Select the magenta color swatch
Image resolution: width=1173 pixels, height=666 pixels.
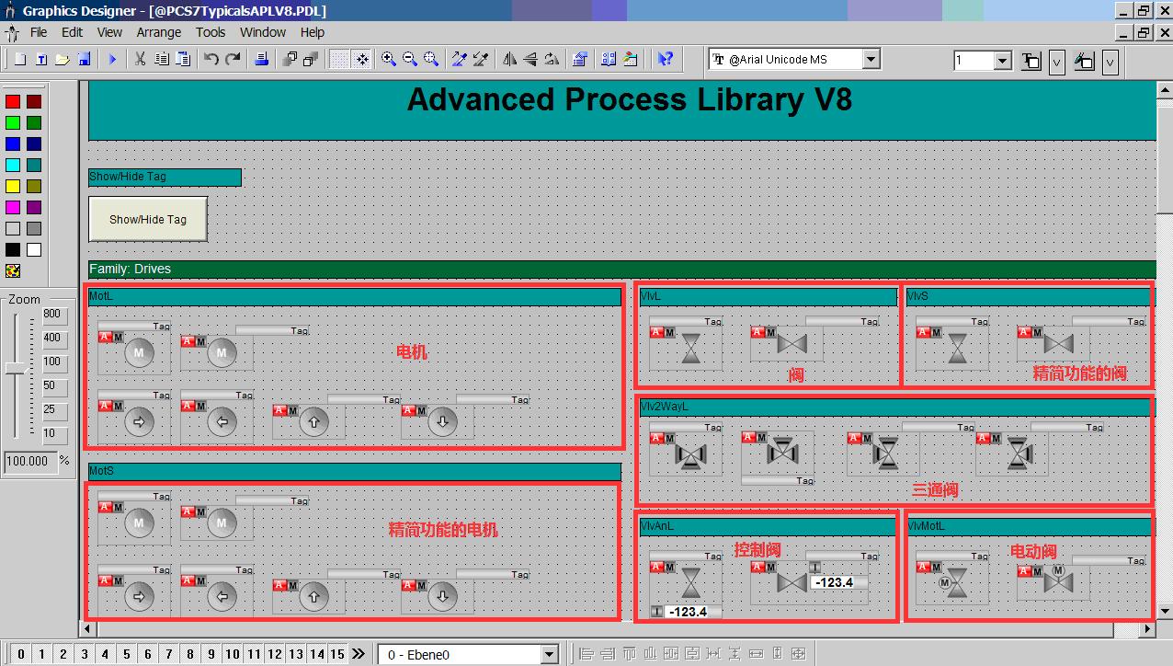point(13,208)
